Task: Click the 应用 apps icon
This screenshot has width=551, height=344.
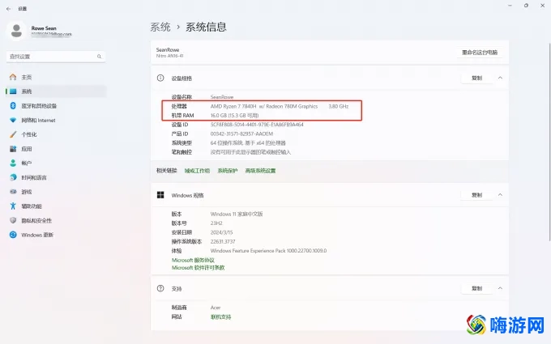Action: click(13, 149)
